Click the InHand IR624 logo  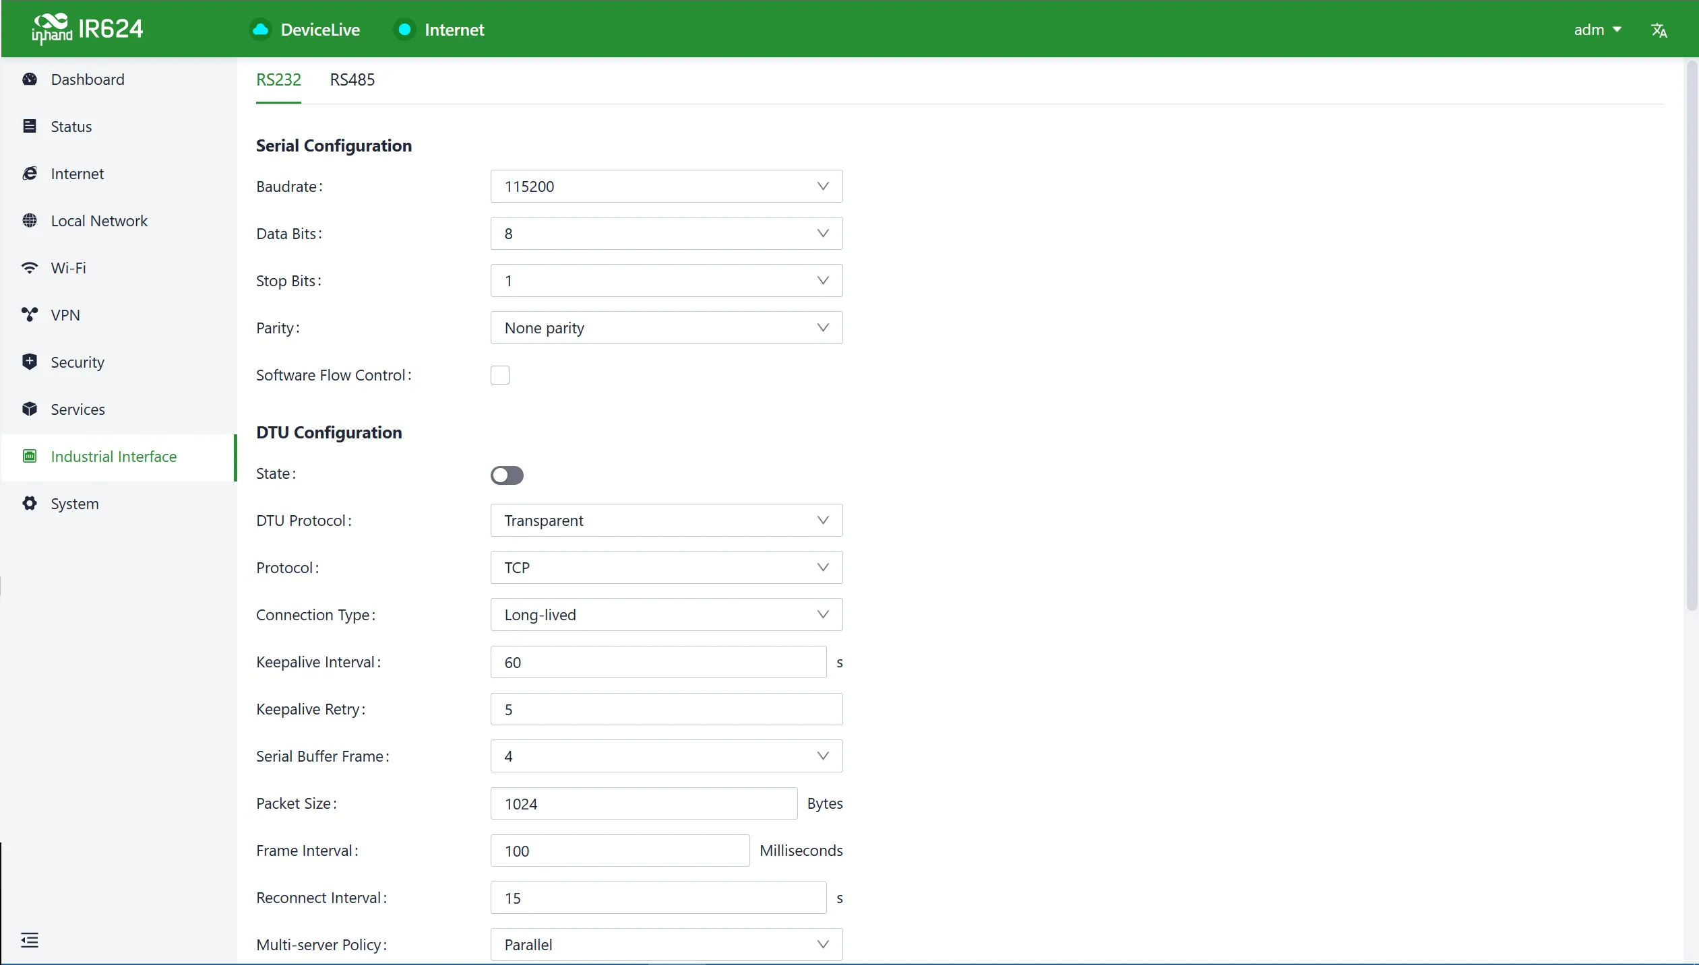88,29
